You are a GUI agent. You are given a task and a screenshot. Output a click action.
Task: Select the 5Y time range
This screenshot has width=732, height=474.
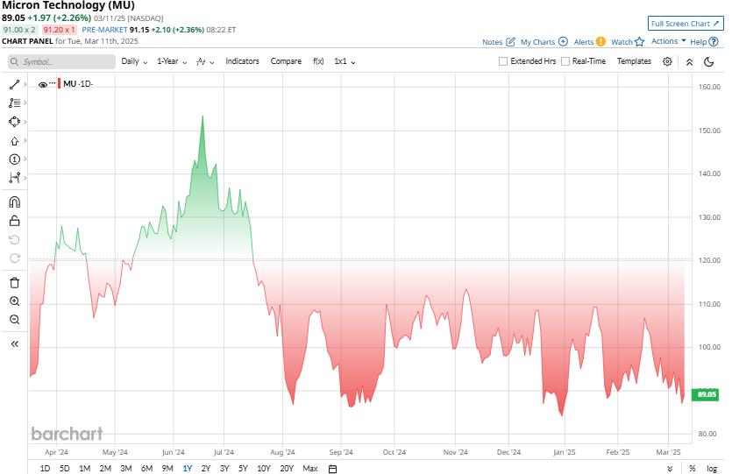[243, 469]
